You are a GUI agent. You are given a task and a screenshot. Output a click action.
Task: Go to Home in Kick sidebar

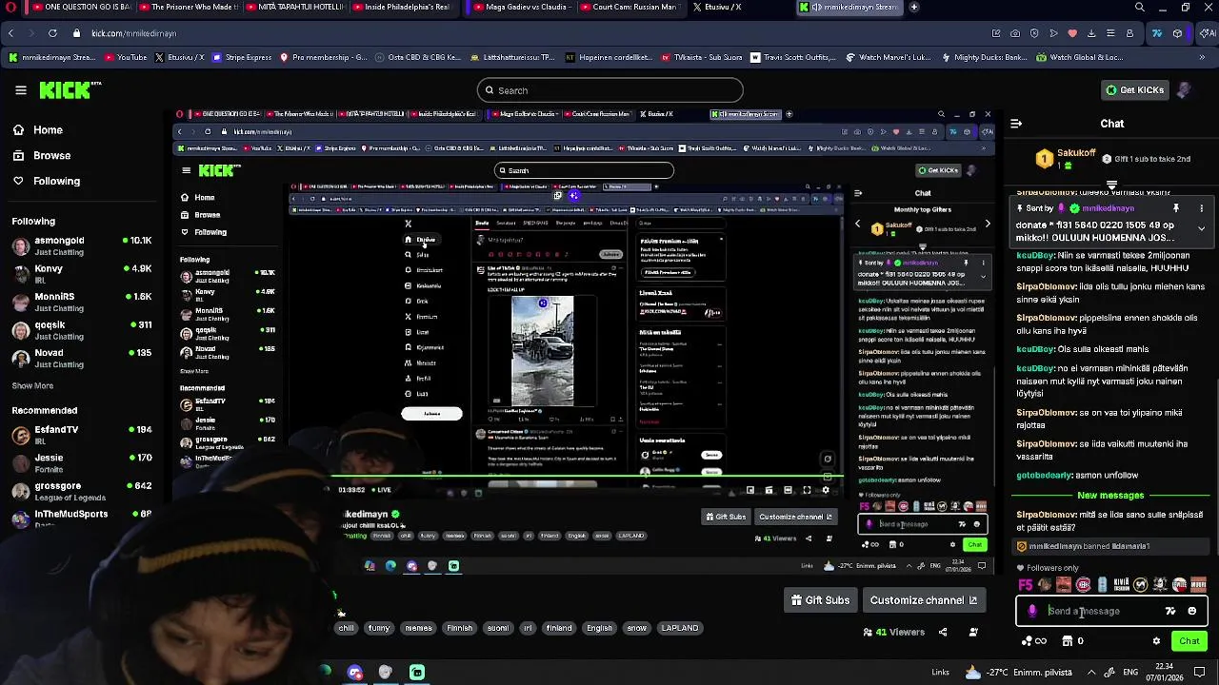tap(38, 130)
